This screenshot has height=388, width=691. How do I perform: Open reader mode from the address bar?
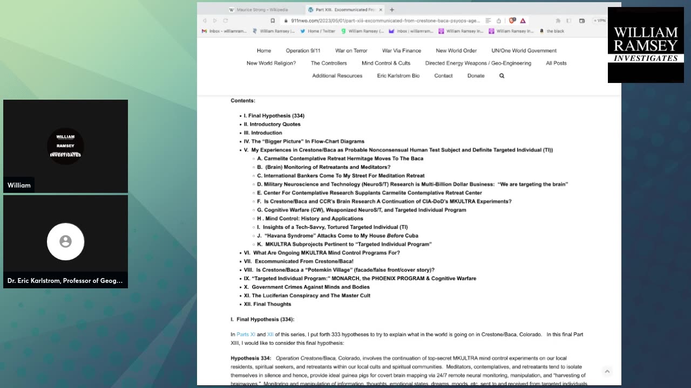click(x=488, y=20)
